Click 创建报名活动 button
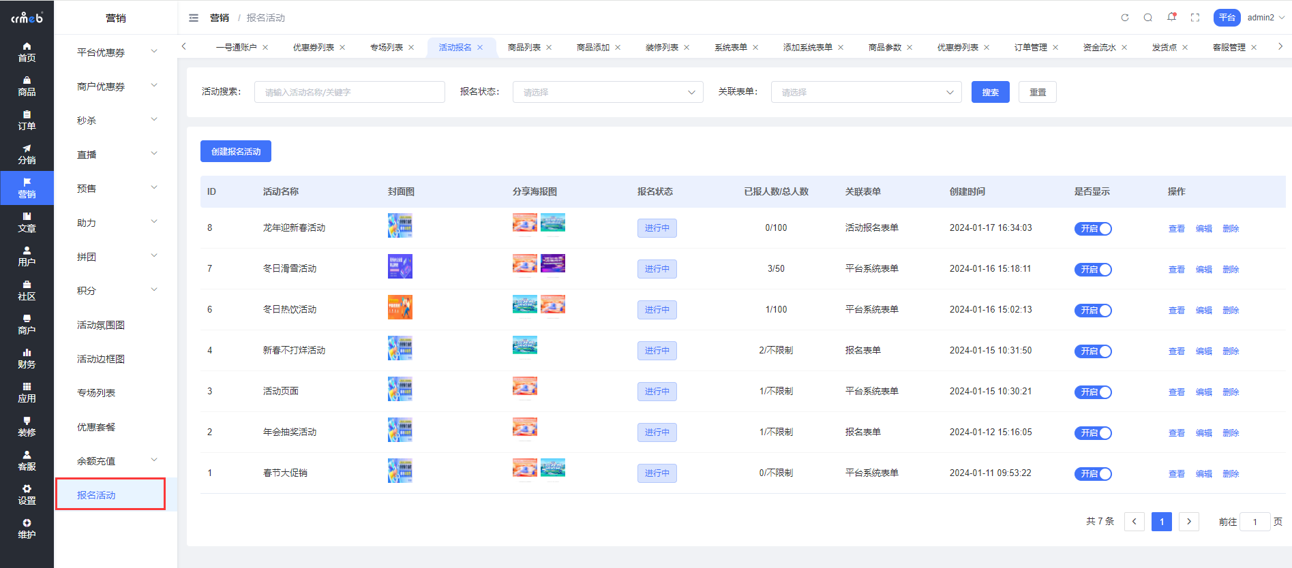Image resolution: width=1292 pixels, height=568 pixels. pyautogui.click(x=236, y=151)
